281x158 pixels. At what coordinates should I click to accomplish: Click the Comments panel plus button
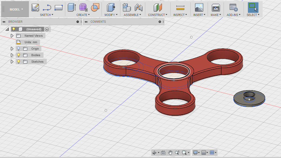(160, 22)
